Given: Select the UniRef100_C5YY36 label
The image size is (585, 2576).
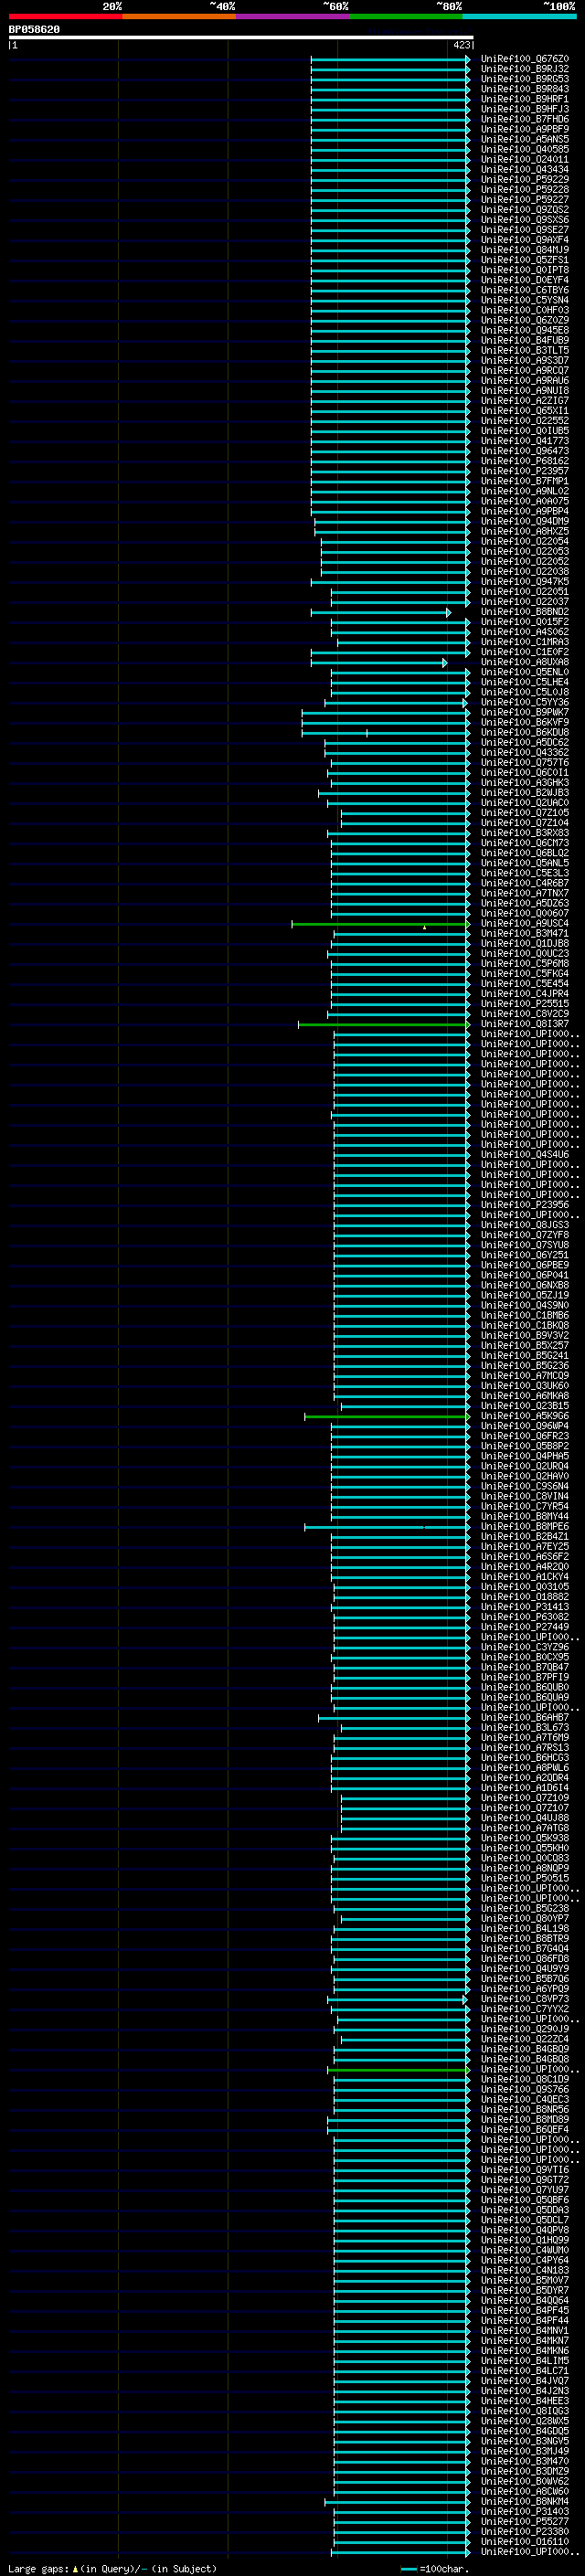Looking at the screenshot, I should (x=524, y=702).
